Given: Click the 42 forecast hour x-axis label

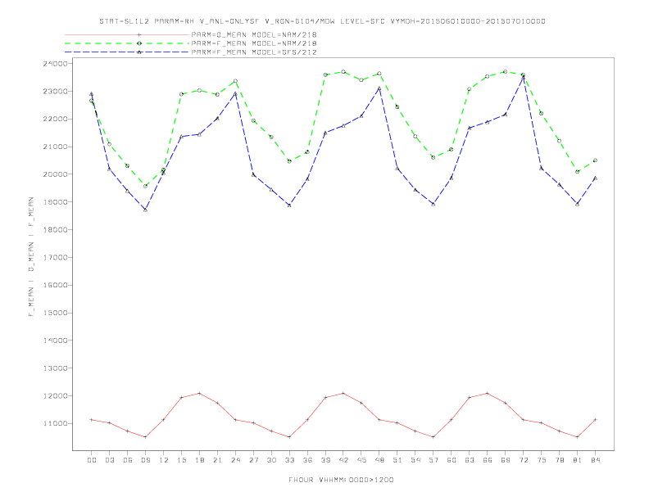Looking at the screenshot, I should (x=343, y=460).
